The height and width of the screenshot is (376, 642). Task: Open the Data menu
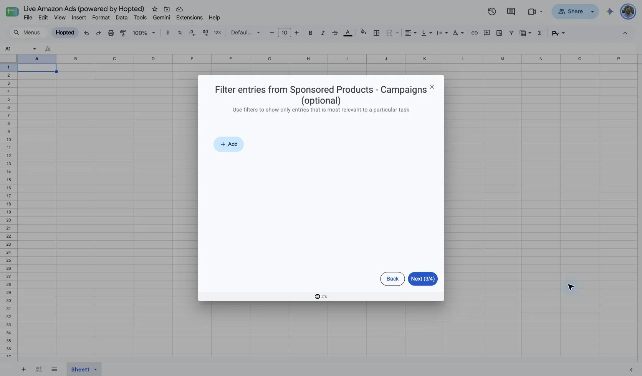tap(122, 18)
